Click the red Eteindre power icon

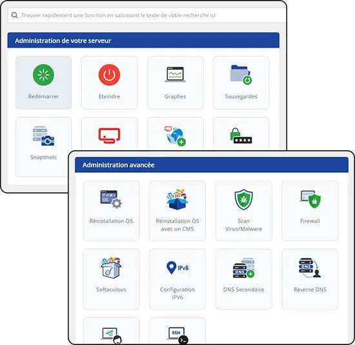point(109,75)
